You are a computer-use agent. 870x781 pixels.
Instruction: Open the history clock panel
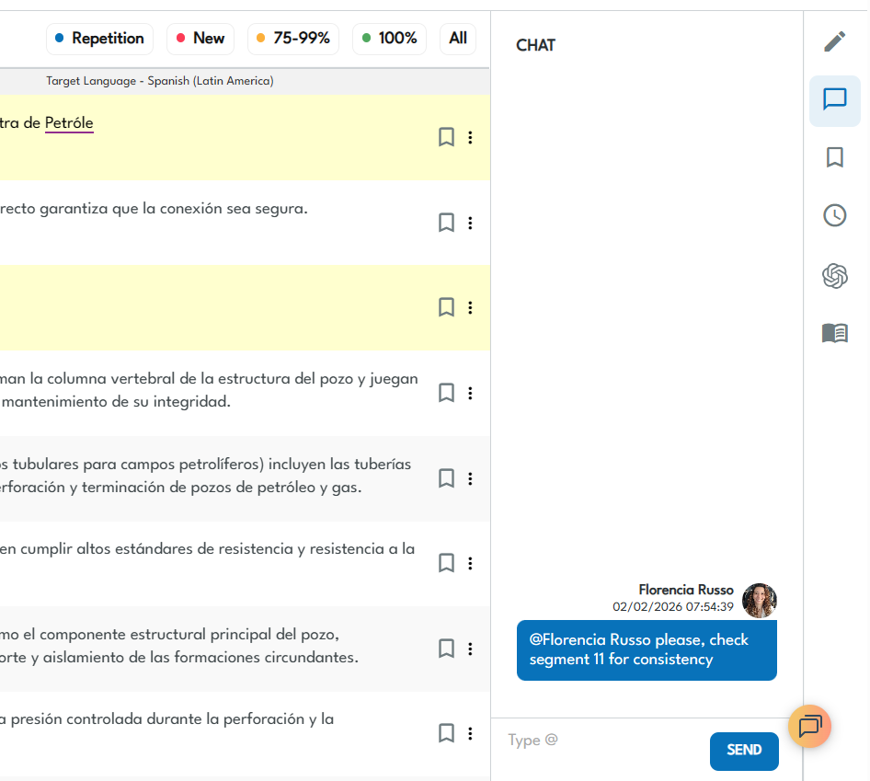(834, 215)
